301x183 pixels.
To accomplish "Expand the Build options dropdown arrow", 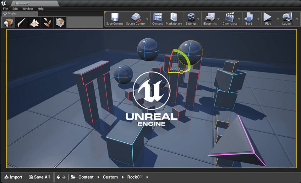I will click(258, 19).
